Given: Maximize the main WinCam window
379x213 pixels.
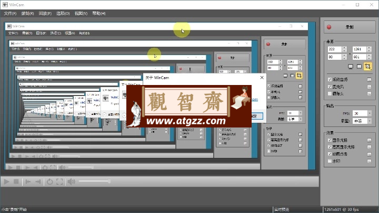Looking at the screenshot, I should 357,5.
